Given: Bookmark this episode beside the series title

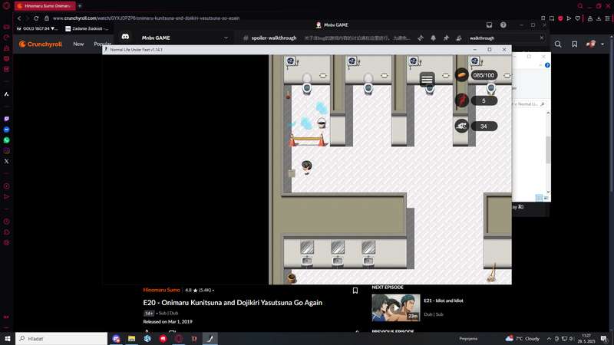Looking at the screenshot, I should tap(355, 291).
